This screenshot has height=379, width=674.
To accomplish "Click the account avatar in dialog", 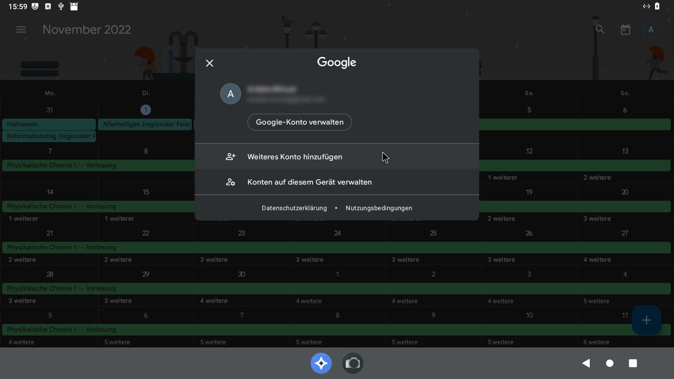I will [x=231, y=94].
